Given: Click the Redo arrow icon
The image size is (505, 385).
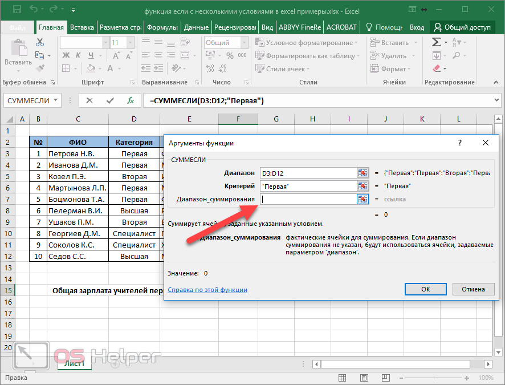Looking at the screenshot, I should (53, 9).
